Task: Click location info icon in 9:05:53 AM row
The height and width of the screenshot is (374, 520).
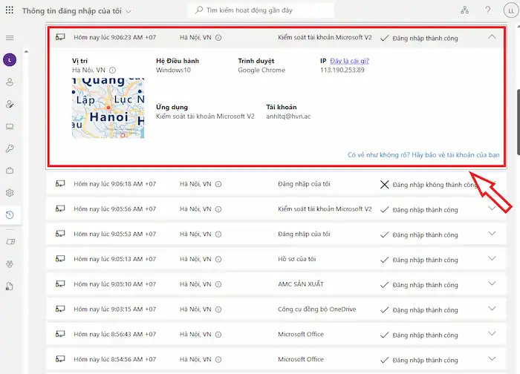Action: pos(218,234)
